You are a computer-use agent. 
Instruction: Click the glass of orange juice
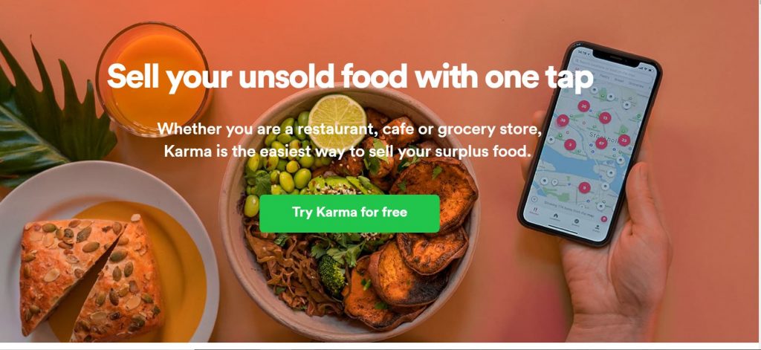[153, 79]
